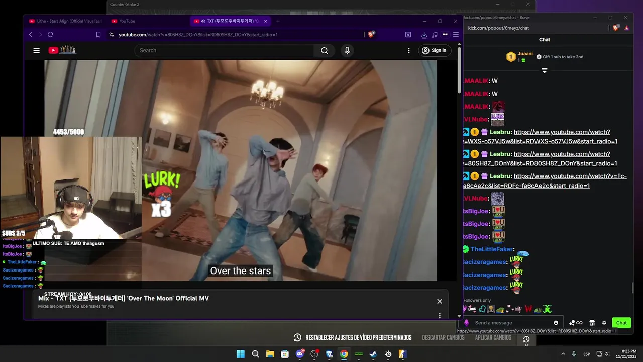This screenshot has height=362, width=643.
Task: Click the YouTube search magnifier button
Action: (325, 50)
